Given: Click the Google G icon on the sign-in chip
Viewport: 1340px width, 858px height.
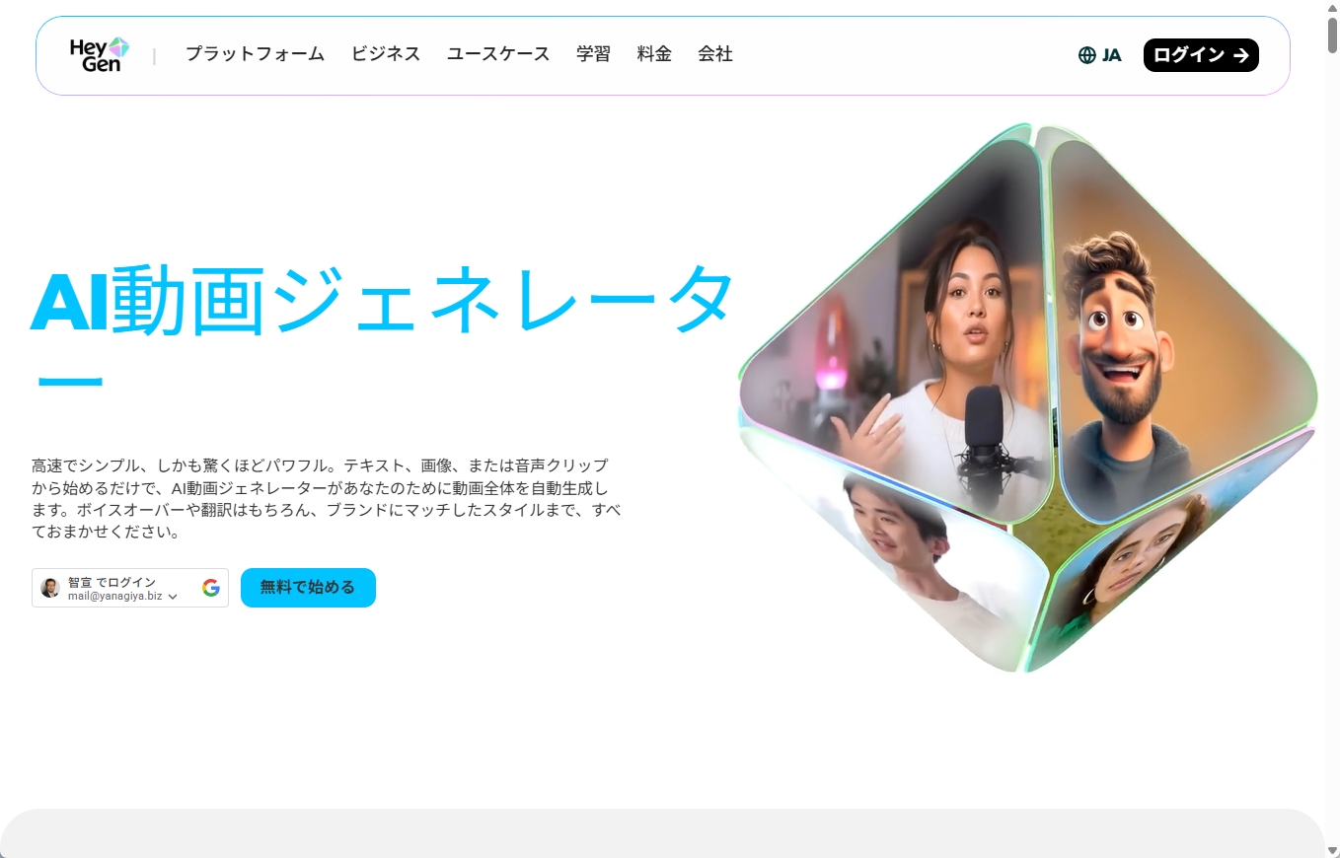Looking at the screenshot, I should (x=209, y=588).
